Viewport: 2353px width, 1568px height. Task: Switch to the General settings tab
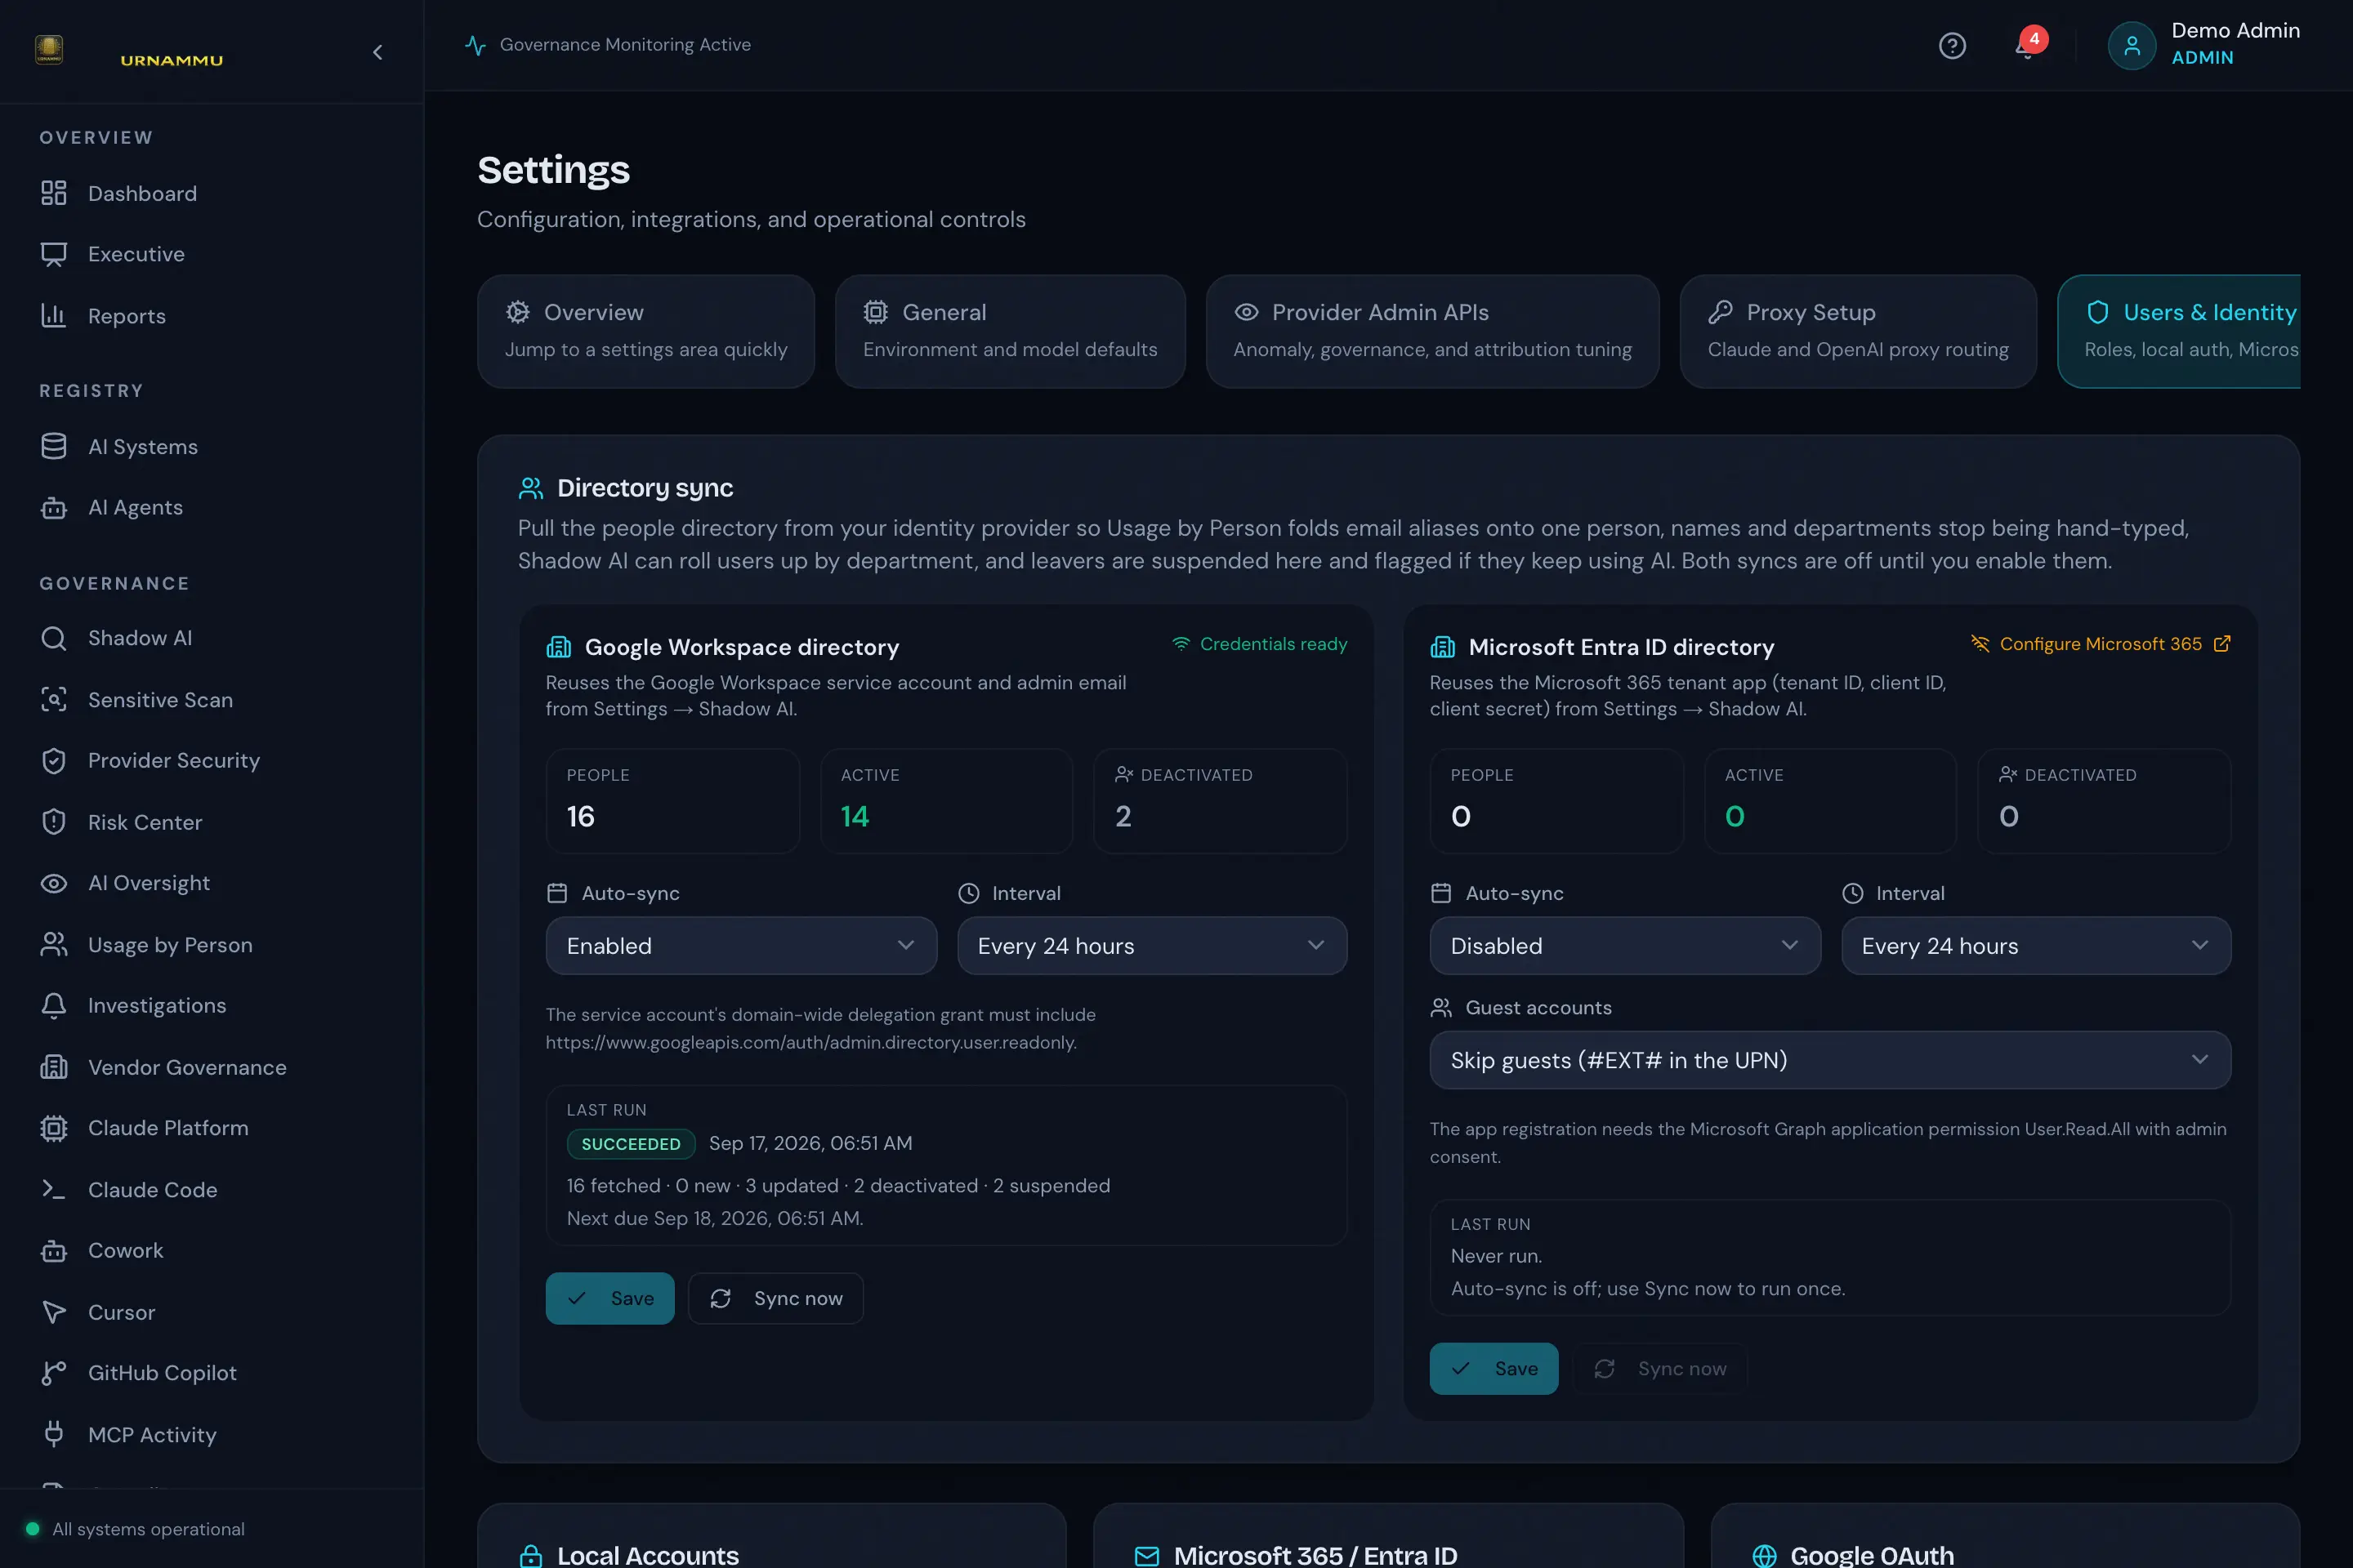coord(1011,331)
